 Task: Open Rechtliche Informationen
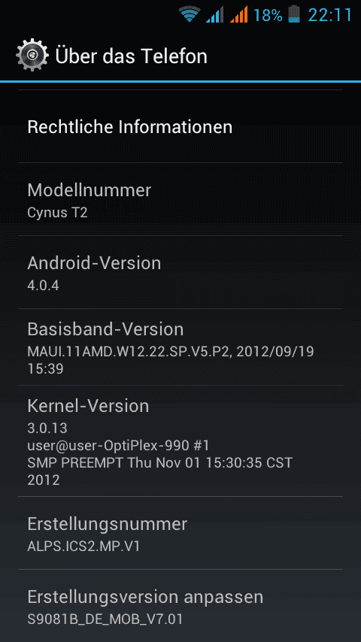point(180,126)
